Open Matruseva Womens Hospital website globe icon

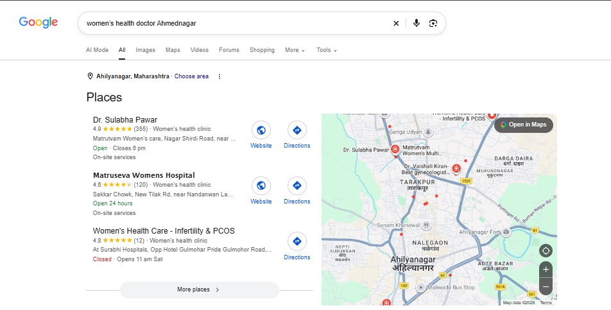coord(261,186)
